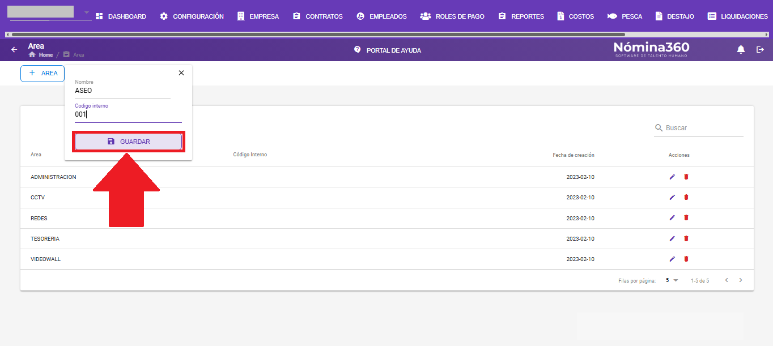Image resolution: width=773 pixels, height=346 pixels.
Task: Delete the CCTV area
Action: click(x=686, y=197)
